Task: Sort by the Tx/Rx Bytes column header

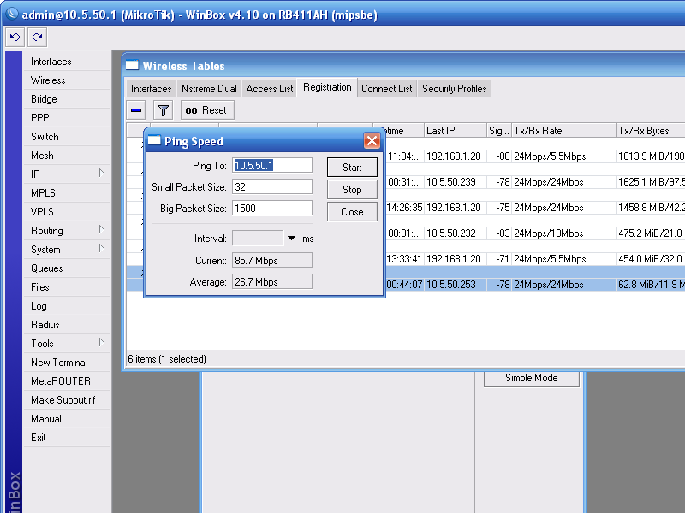Action: [651, 131]
